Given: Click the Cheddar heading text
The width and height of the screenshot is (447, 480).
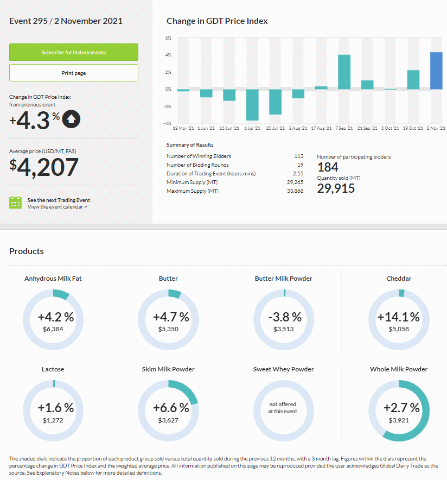Looking at the screenshot, I should pyautogui.click(x=399, y=279).
